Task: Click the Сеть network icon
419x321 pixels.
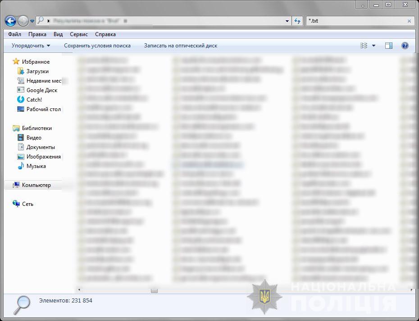Action: pos(16,204)
